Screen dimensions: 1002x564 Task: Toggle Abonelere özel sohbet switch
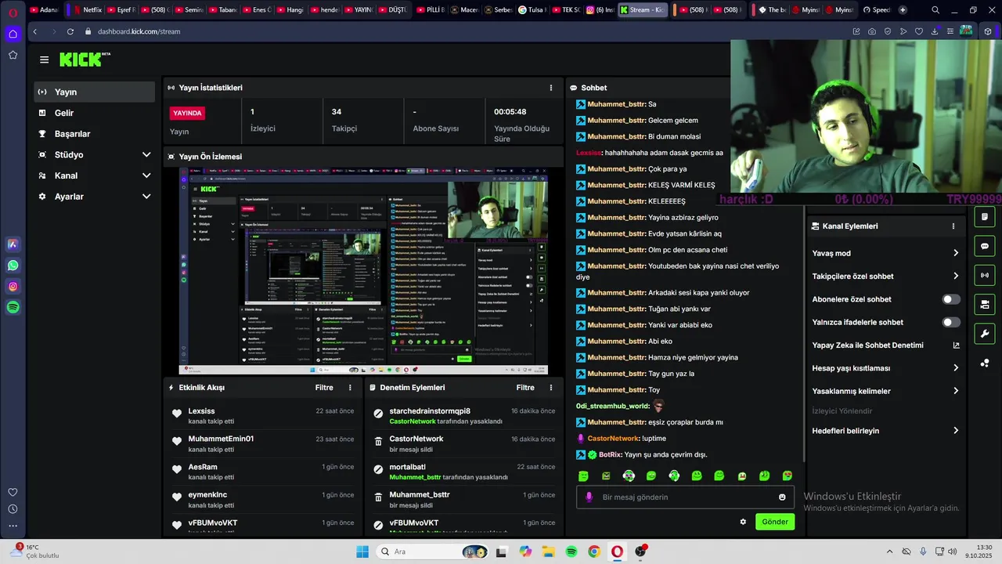[951, 299]
